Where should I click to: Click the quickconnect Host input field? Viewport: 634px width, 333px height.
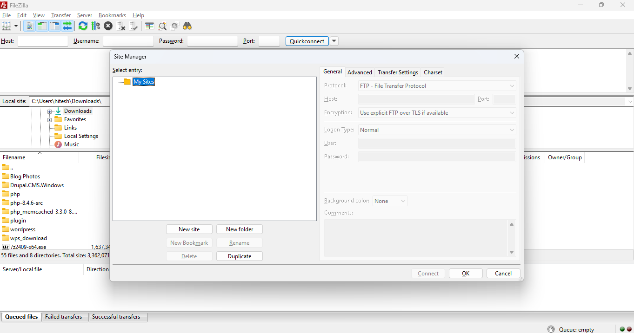pos(43,41)
